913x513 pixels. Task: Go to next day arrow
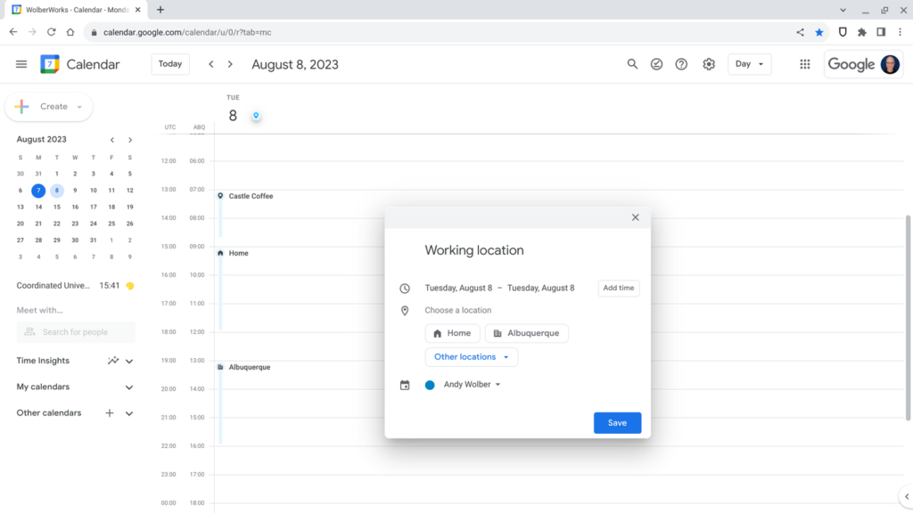(230, 64)
